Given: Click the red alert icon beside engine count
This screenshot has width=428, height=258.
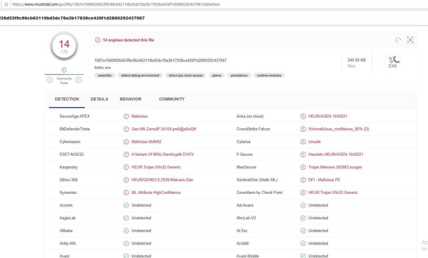Looking at the screenshot, I should [x=97, y=40].
